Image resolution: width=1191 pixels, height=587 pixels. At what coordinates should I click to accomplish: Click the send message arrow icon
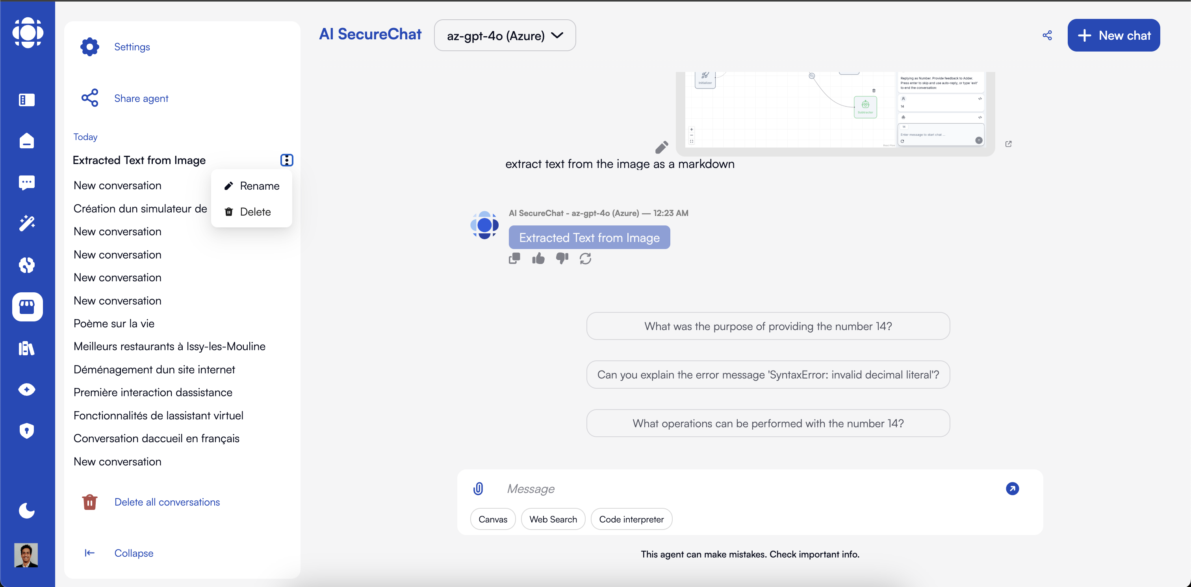pos(1012,488)
